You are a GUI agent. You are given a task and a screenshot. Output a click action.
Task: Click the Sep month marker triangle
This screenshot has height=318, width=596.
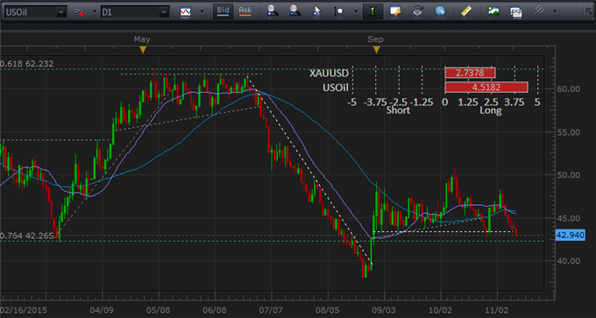pos(376,50)
